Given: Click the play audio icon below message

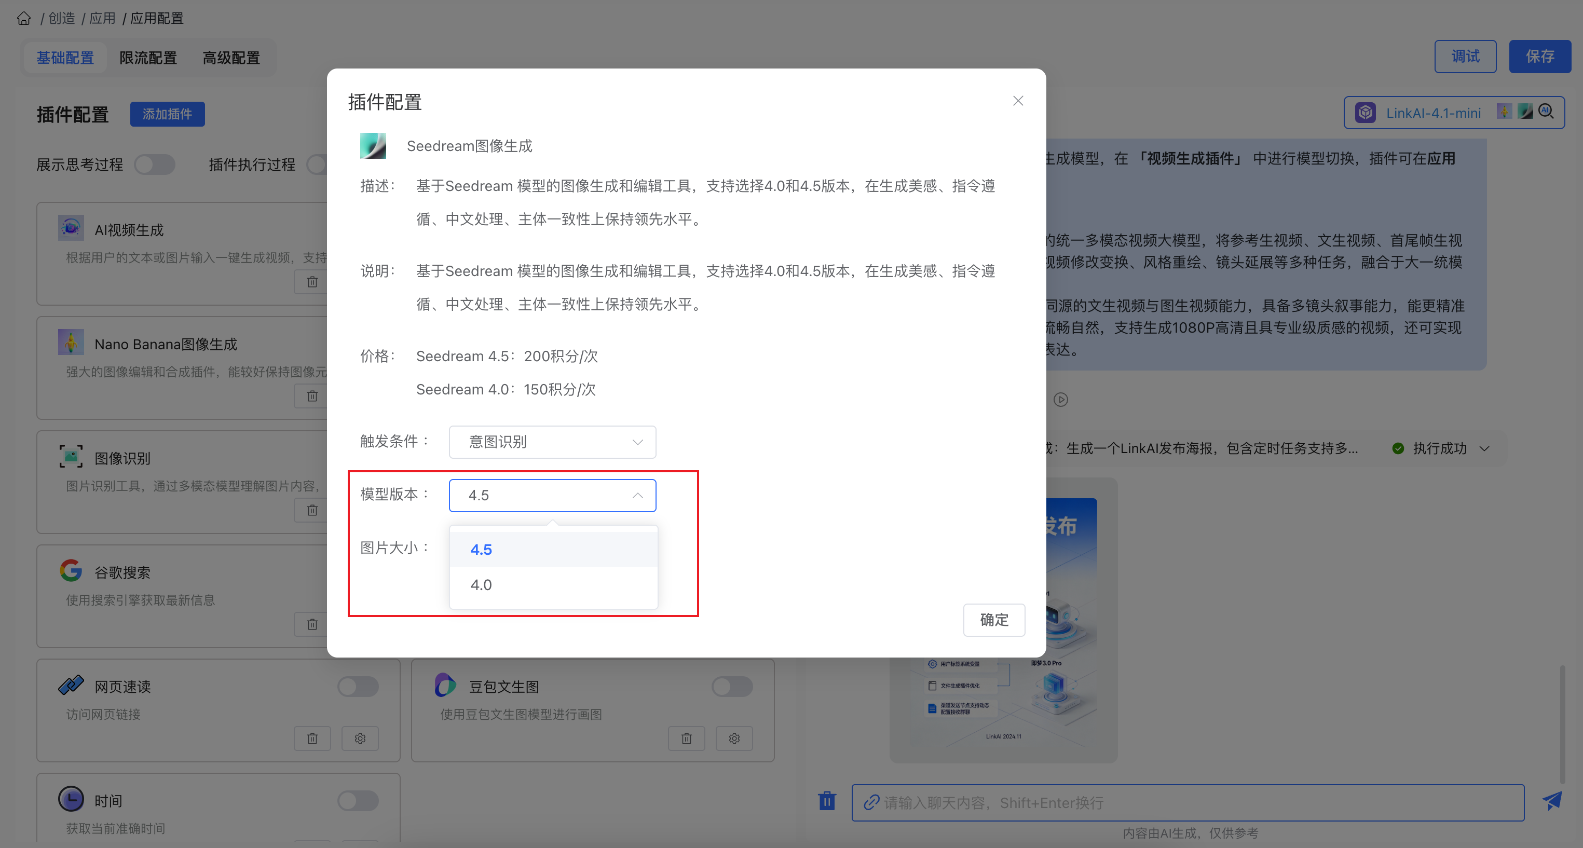Looking at the screenshot, I should 1061,400.
